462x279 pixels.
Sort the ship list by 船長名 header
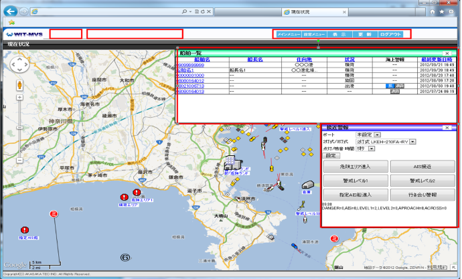255,60
